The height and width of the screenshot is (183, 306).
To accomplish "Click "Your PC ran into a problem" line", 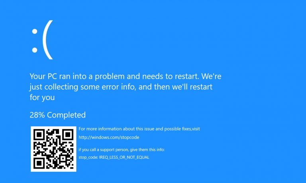I will pyautogui.click(x=126, y=76).
